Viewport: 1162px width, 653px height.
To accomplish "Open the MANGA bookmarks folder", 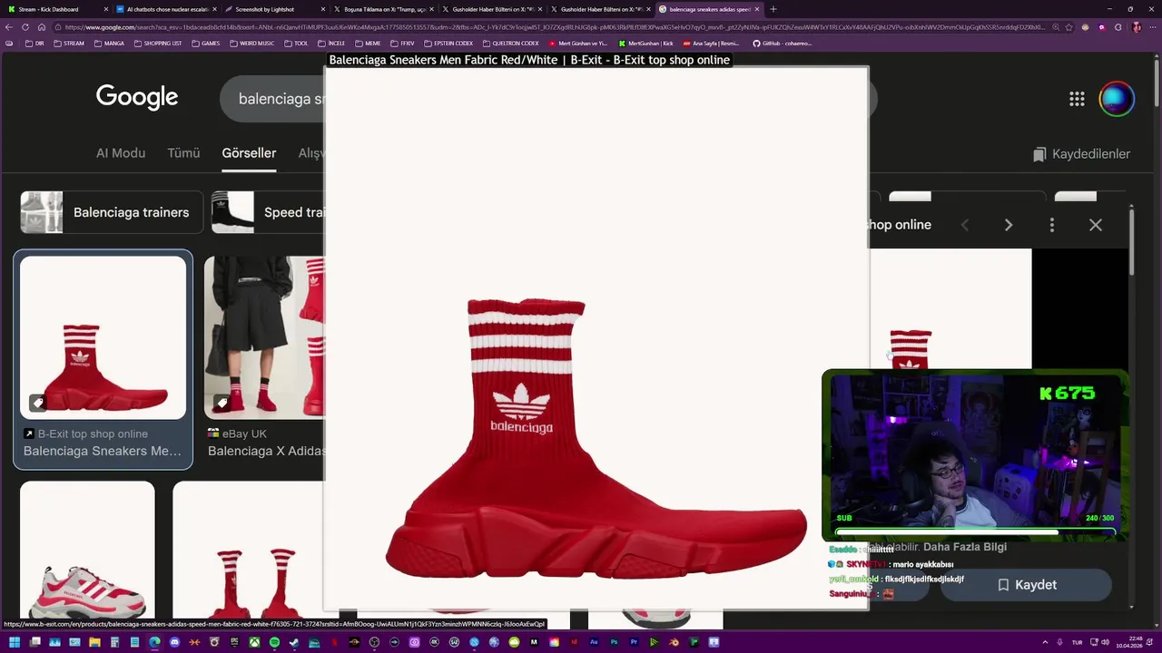I will [x=109, y=43].
